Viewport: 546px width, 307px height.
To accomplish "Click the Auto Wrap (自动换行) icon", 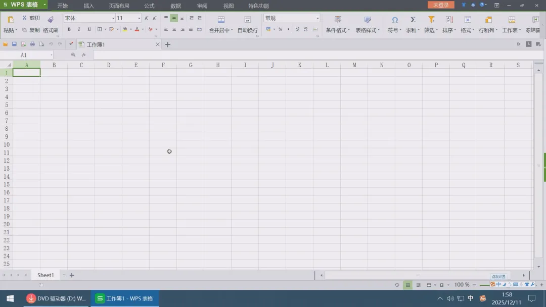I will pyautogui.click(x=247, y=20).
